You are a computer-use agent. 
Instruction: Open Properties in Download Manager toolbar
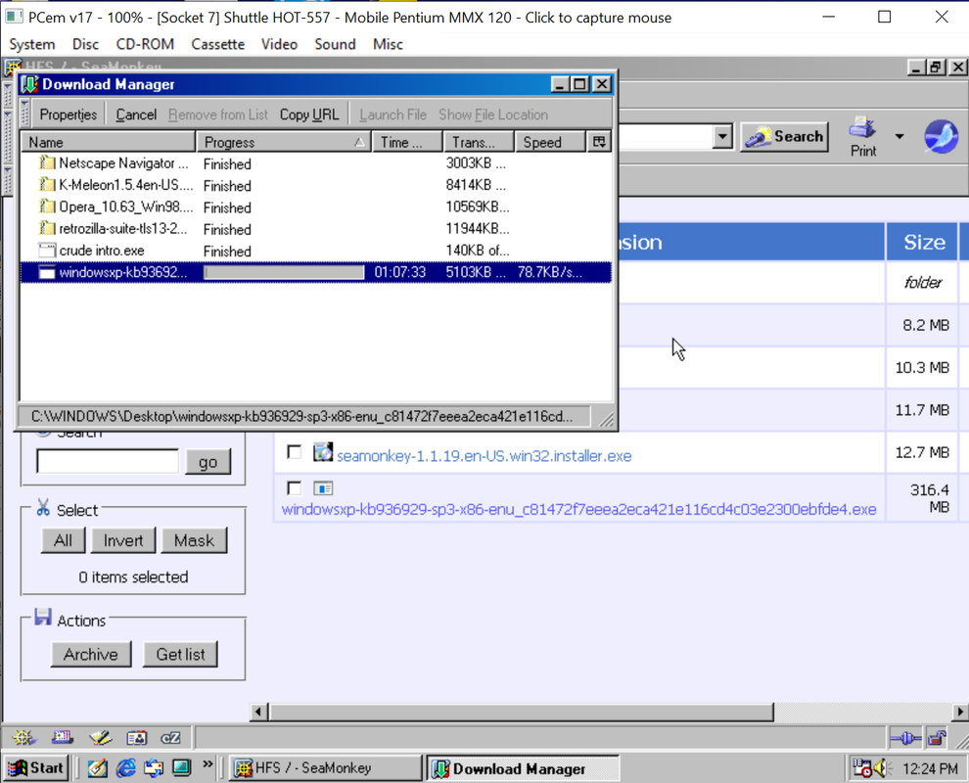[68, 115]
